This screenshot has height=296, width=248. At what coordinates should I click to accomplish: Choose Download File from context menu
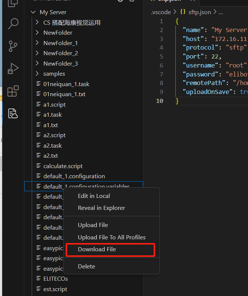pyautogui.click(x=97, y=249)
